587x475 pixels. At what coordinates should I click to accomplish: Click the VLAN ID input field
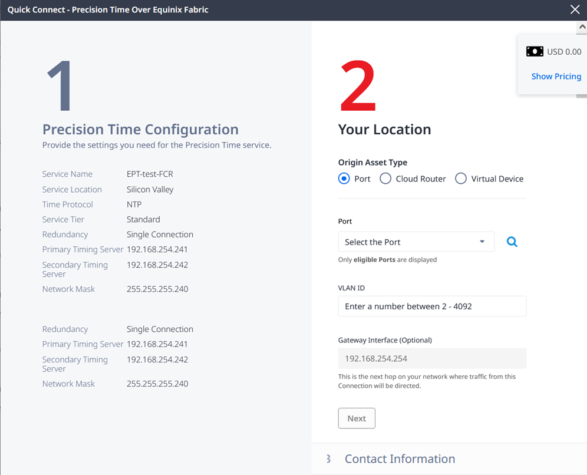pyautogui.click(x=432, y=306)
